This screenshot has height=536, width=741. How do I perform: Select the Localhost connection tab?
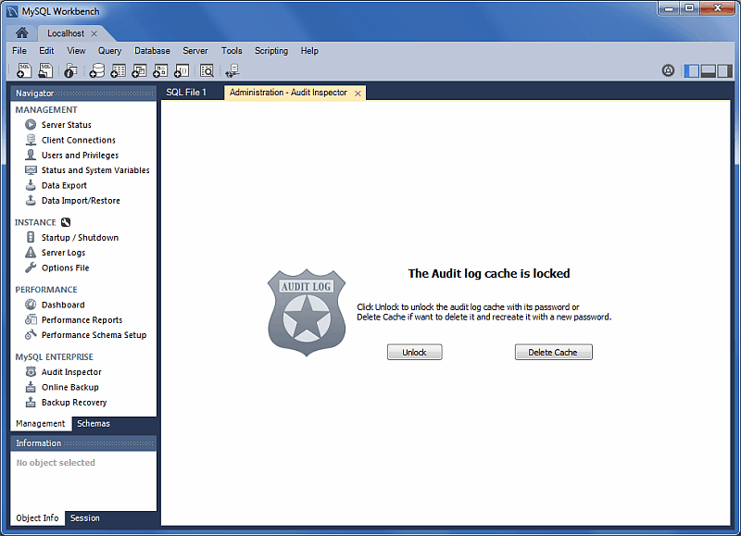66,33
